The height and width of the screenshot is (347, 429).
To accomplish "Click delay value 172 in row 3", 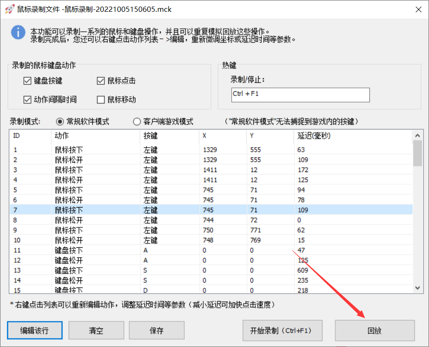I will coord(303,170).
